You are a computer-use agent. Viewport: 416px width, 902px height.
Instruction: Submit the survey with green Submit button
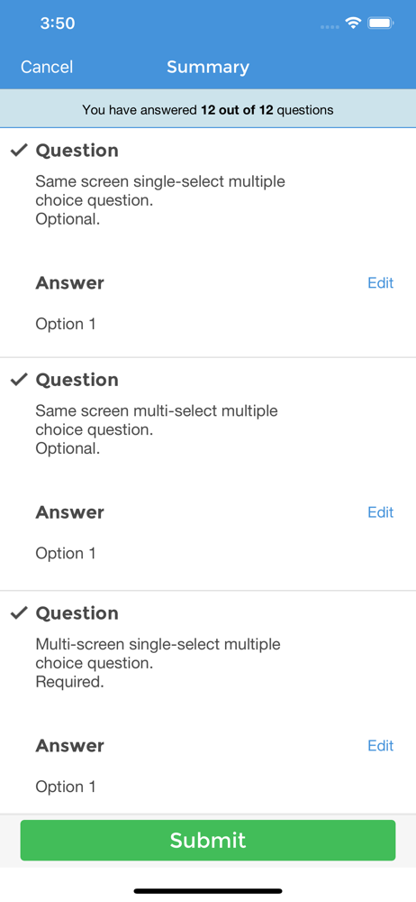coord(208,840)
